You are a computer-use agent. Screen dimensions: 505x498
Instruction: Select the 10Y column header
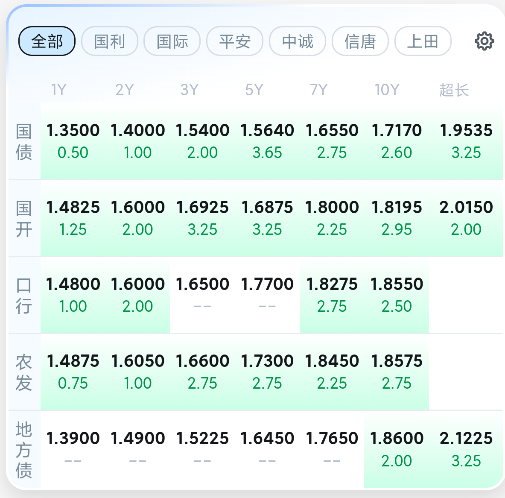(387, 90)
